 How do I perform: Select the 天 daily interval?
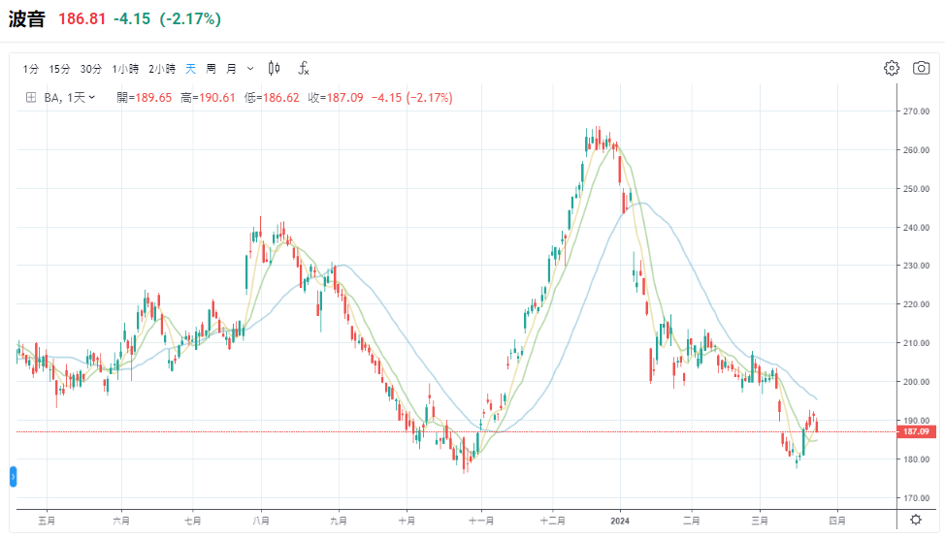[x=190, y=69]
